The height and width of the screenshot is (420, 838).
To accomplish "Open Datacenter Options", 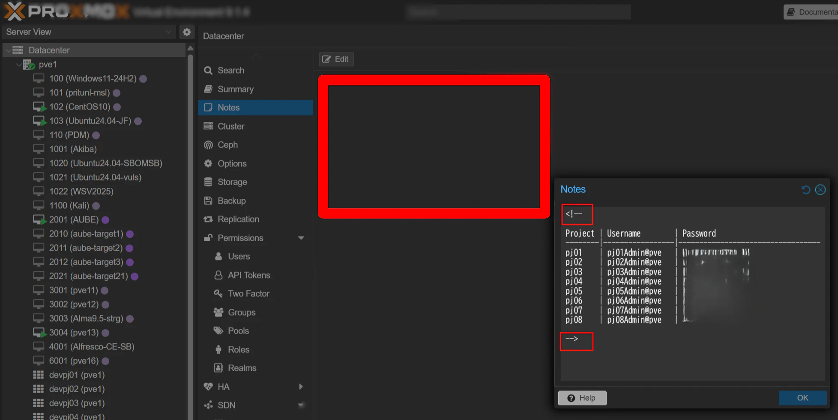I will point(255,163).
